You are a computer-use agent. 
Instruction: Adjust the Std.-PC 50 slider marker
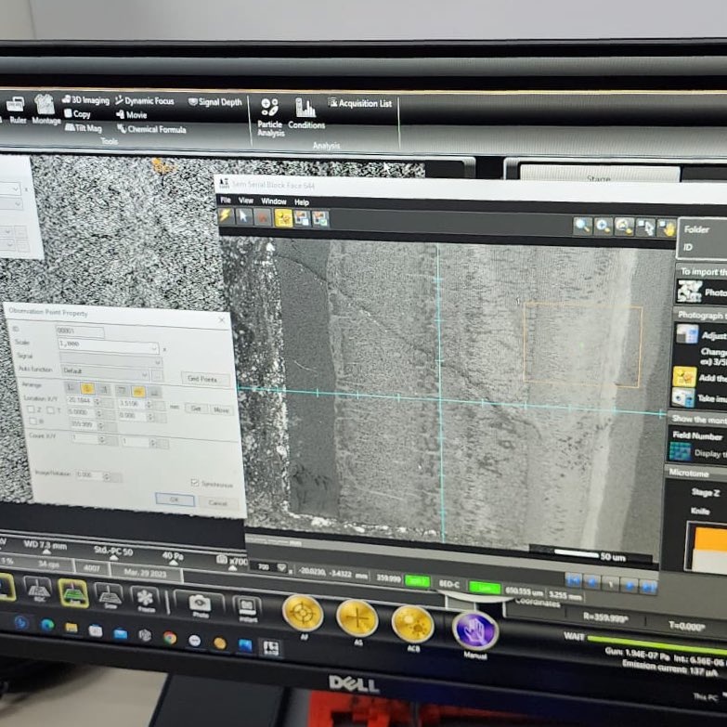[x=113, y=558]
